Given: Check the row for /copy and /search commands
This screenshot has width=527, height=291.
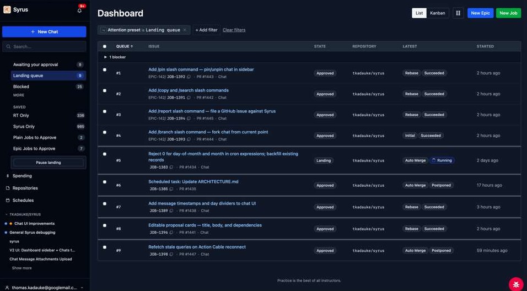Looking at the screenshot, I should (105, 91).
